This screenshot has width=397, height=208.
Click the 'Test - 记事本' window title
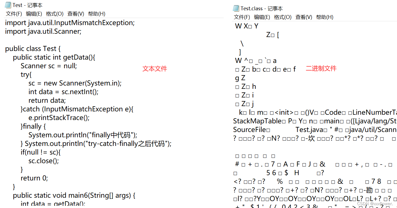pos(28,5)
